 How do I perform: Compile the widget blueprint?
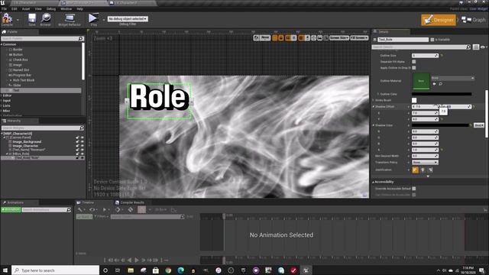point(7,20)
